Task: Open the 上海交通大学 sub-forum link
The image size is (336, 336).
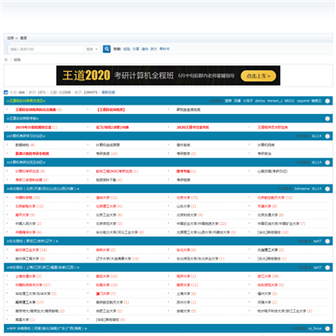Action: (25, 276)
